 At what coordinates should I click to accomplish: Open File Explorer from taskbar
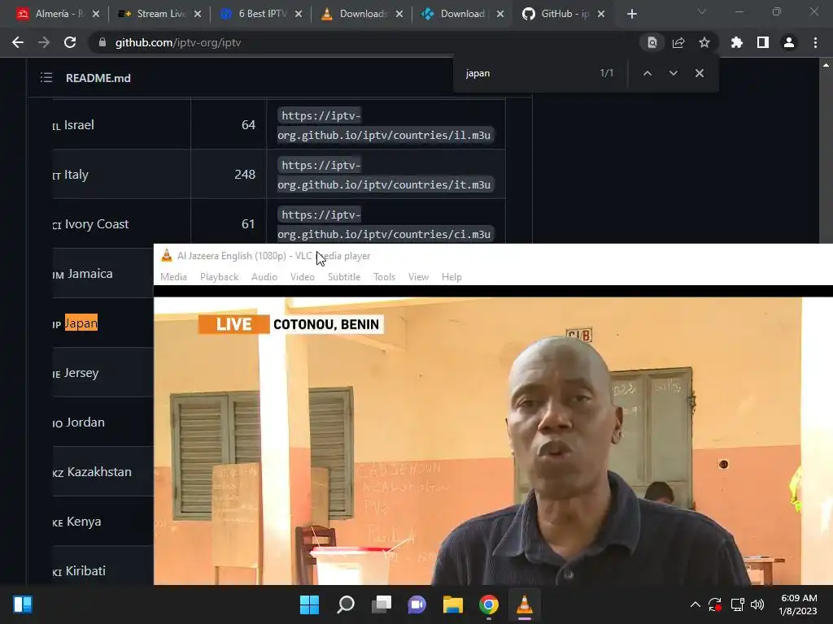[453, 604]
